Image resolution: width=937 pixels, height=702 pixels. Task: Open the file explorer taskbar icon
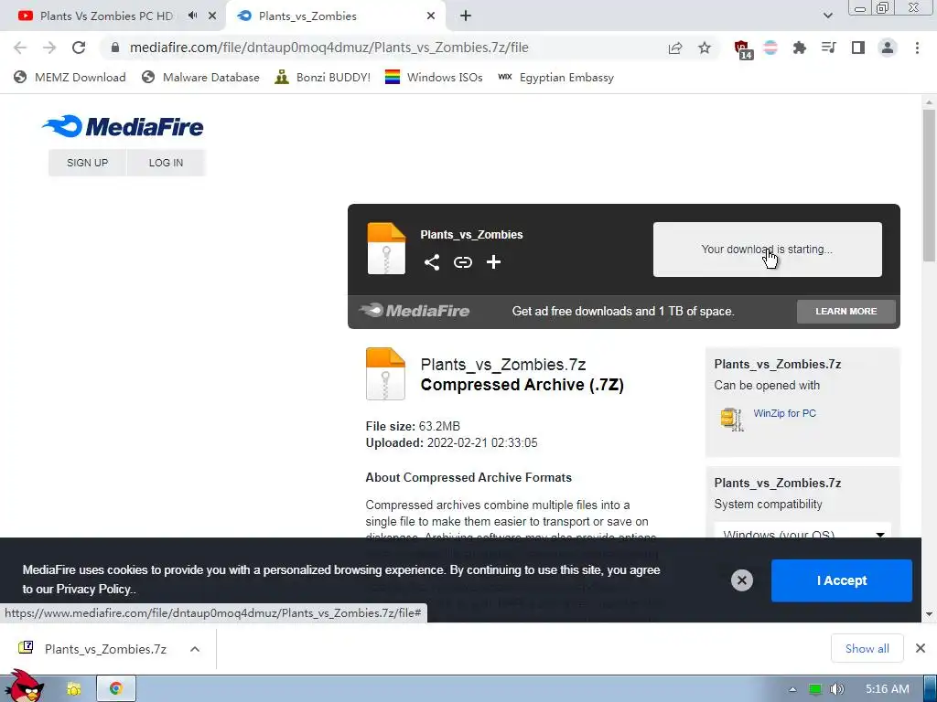[73, 689]
